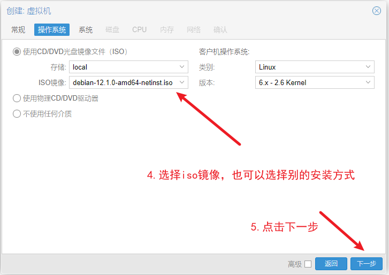Click the CPU tab
389x275 pixels.
click(140, 29)
